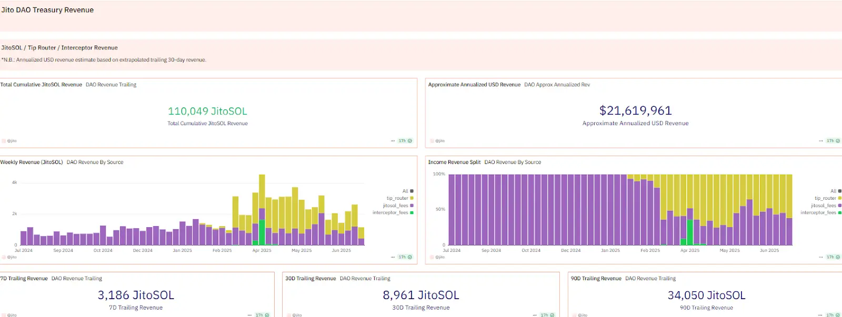842x317 pixels.
Task: Click the 17h refresh badge on 7D Trailing Revenue
Action: coord(262,315)
